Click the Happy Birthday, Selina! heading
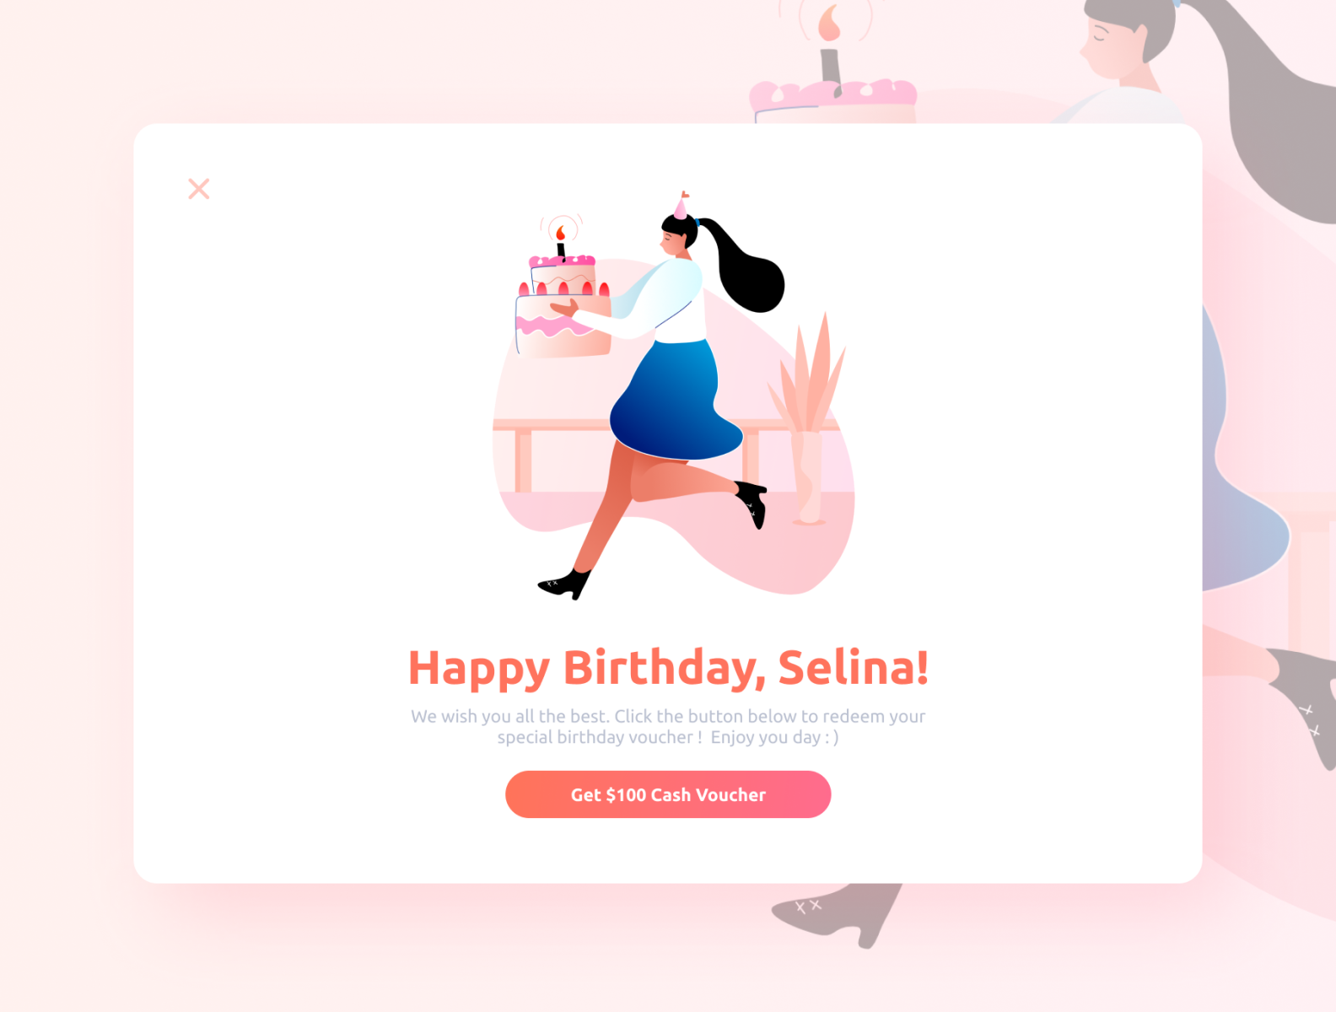The image size is (1336, 1012). click(668, 668)
